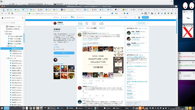195x110 pixels.
Task: Collapse the グループA bookmark folder
Action: click(x=7, y=46)
